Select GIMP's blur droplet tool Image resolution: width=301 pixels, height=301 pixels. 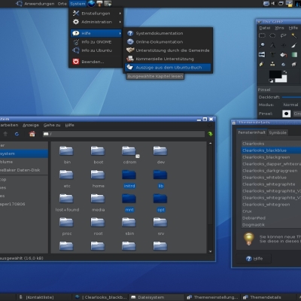284,64
